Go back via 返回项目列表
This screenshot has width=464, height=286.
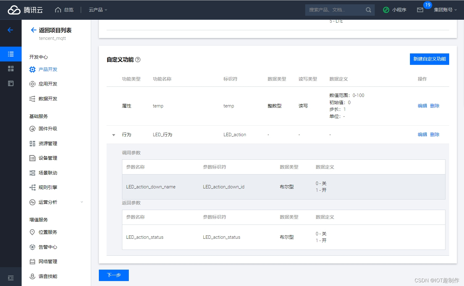pos(51,30)
